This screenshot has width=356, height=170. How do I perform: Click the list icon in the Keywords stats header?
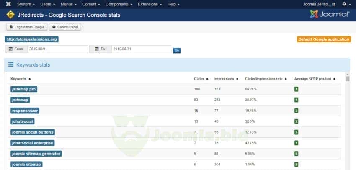[11, 64]
